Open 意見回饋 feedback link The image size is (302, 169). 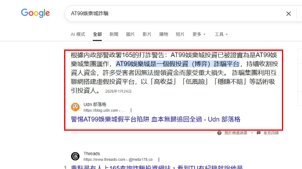[x=271, y=133]
